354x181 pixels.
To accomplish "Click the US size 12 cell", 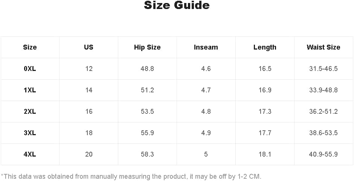I will [89, 69].
